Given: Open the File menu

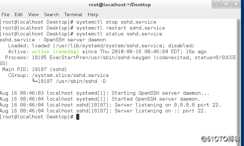Looking at the screenshot, I should pos(6,14).
